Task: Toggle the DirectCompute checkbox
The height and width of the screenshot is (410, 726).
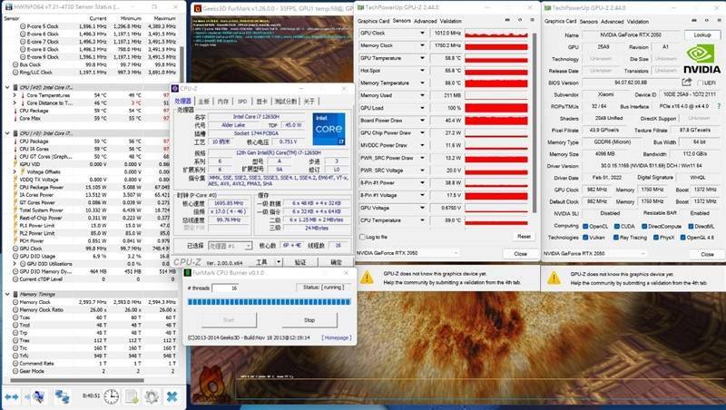Action: [x=644, y=226]
